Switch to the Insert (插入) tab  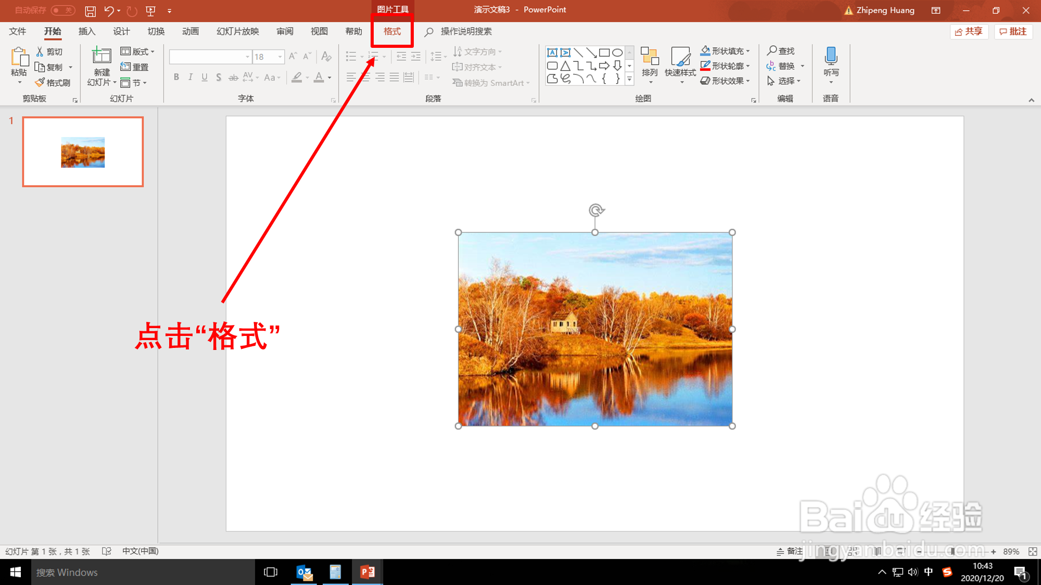(x=87, y=31)
